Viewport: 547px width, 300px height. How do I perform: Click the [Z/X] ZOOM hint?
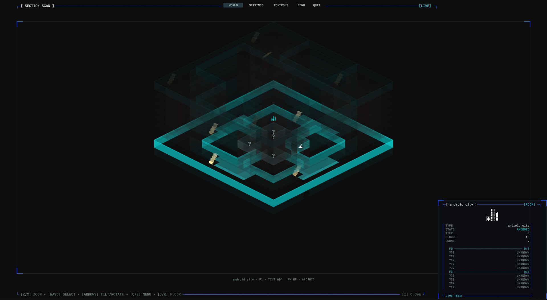(31, 294)
